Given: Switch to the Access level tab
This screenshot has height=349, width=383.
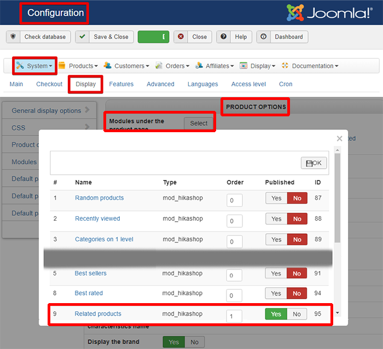Looking at the screenshot, I should coord(248,84).
